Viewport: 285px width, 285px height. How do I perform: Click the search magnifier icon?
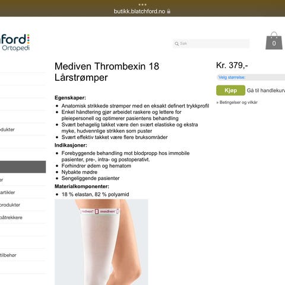pos(176,43)
